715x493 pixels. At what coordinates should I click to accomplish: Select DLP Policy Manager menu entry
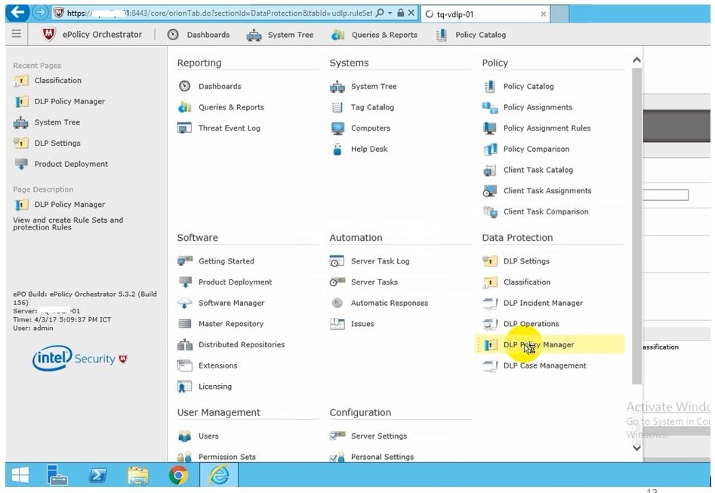(x=538, y=345)
